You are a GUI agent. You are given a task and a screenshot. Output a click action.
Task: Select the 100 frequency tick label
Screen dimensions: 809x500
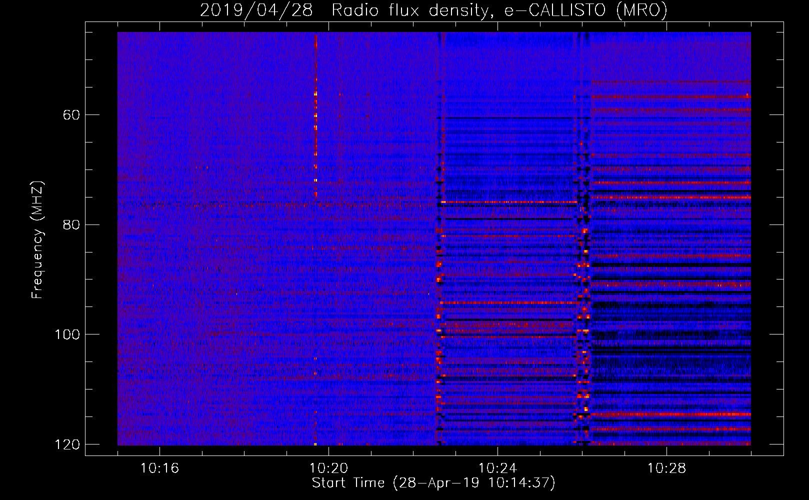tap(67, 334)
